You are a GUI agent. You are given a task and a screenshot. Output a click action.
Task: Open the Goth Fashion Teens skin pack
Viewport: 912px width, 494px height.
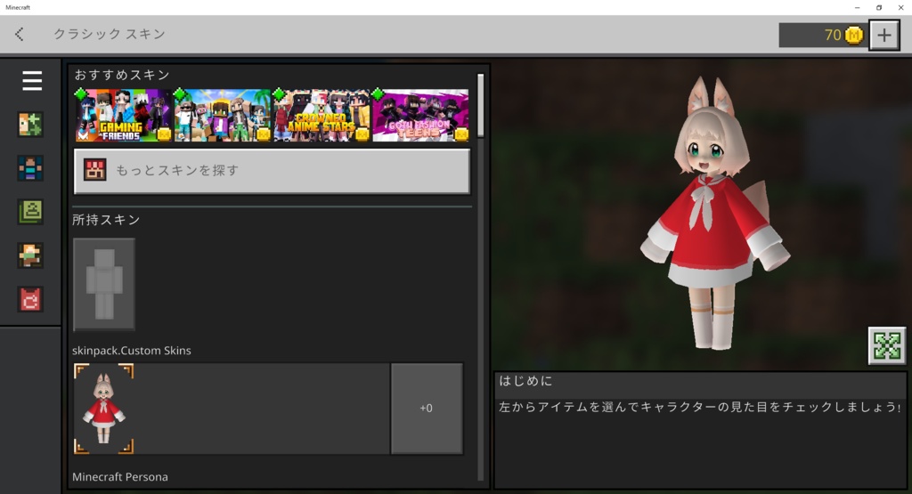[420, 115]
